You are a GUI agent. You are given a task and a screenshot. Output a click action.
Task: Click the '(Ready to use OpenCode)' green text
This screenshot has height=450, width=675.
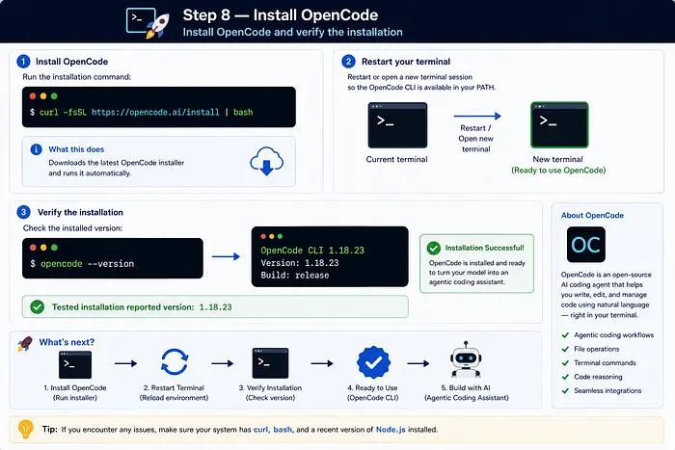coord(558,171)
